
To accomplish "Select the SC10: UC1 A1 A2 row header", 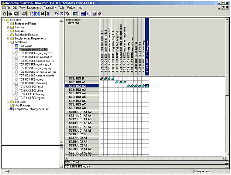I will (x=82, y=112).
